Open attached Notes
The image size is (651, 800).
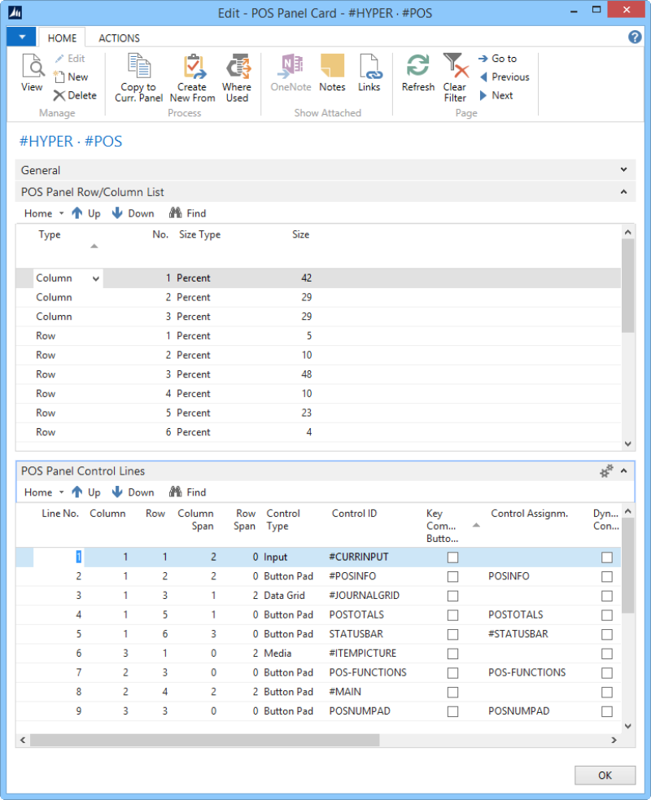332,73
